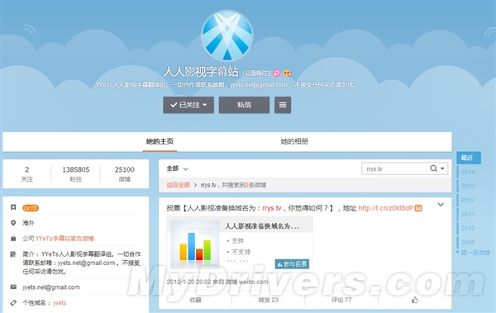
Task: Click the profile name 人人影视字幕站
Action: point(201,72)
